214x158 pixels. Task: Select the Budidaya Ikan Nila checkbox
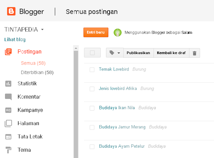[x=92, y=108]
